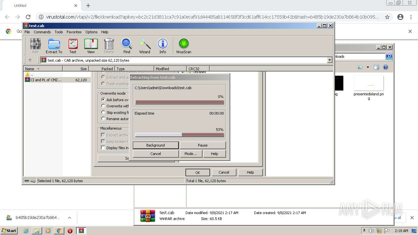This screenshot has width=418, height=235.
Task: Go up one folder level arrow
Action: pyautogui.click(x=30, y=60)
